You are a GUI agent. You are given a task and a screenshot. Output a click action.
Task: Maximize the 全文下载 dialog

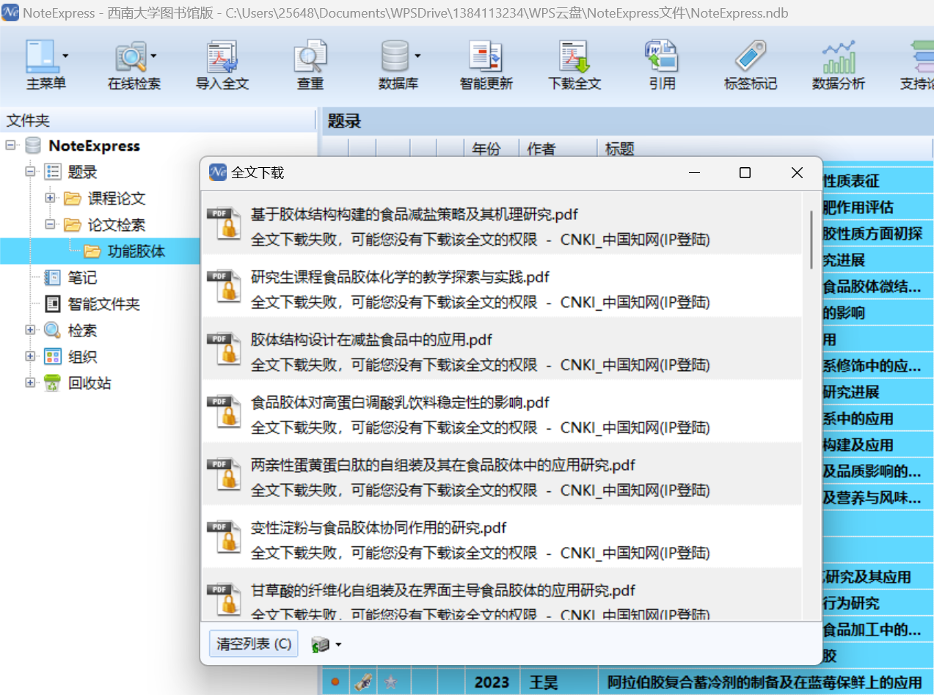[x=745, y=172]
